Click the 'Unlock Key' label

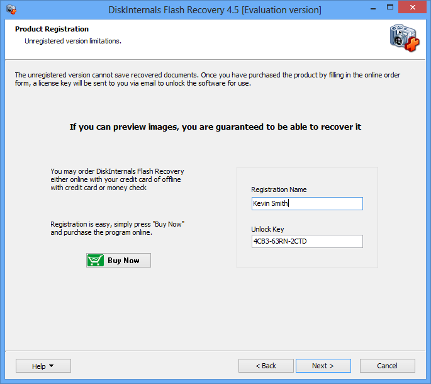267,229
